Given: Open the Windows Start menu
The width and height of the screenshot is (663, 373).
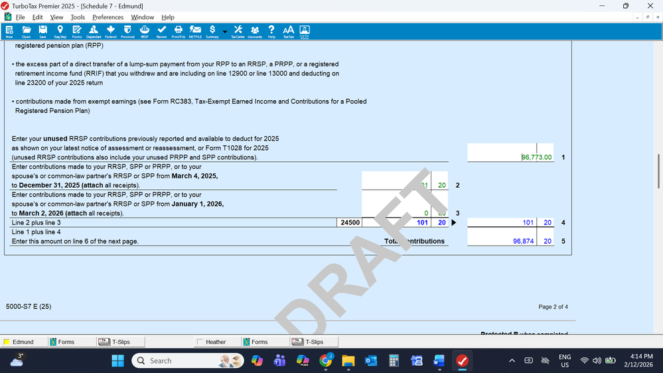Looking at the screenshot, I should tap(117, 361).
